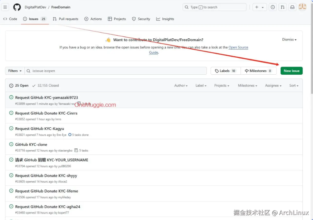Open the hamburger navigation menu
The height and width of the screenshot is (220, 313).
point(5,7)
